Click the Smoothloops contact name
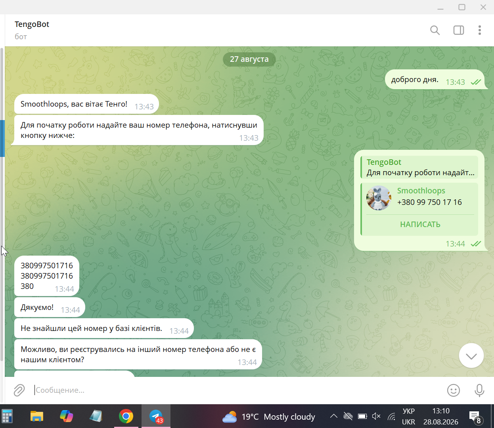 tap(421, 191)
